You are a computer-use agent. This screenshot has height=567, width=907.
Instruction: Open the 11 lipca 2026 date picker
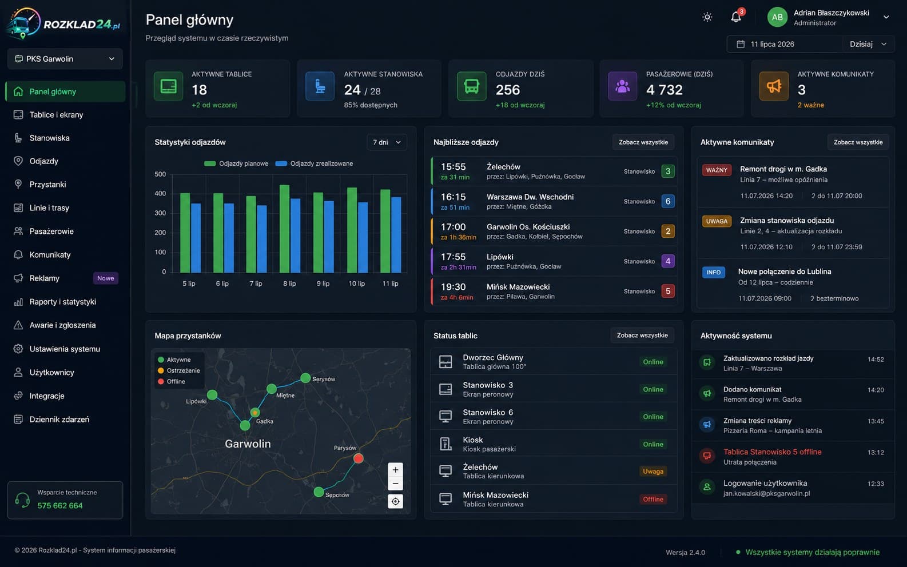[785, 44]
